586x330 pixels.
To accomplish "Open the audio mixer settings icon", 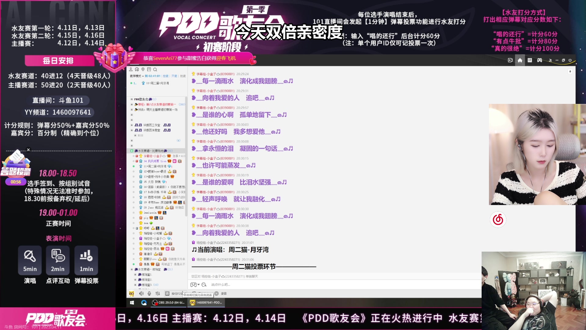I will click(x=158, y=294).
